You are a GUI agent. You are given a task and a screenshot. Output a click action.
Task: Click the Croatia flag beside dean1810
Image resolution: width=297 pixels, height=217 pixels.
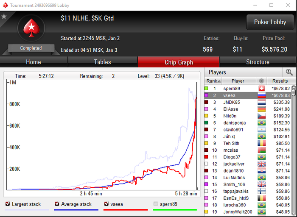(x=261, y=171)
